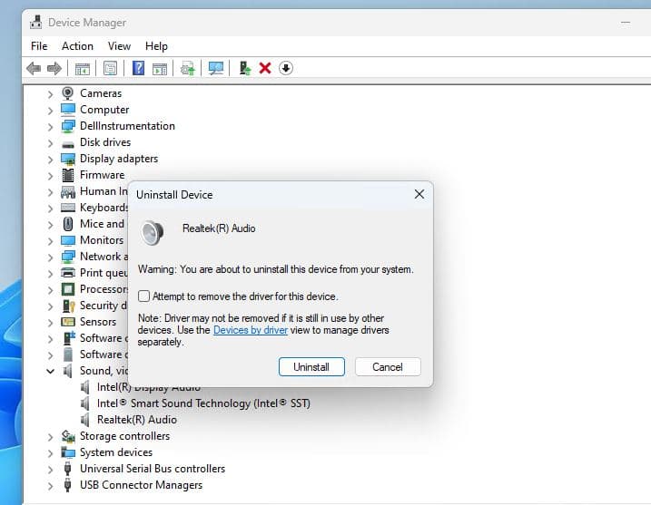Select Realtek(R) Audio in device tree
This screenshot has height=505, width=651.
[x=136, y=420]
